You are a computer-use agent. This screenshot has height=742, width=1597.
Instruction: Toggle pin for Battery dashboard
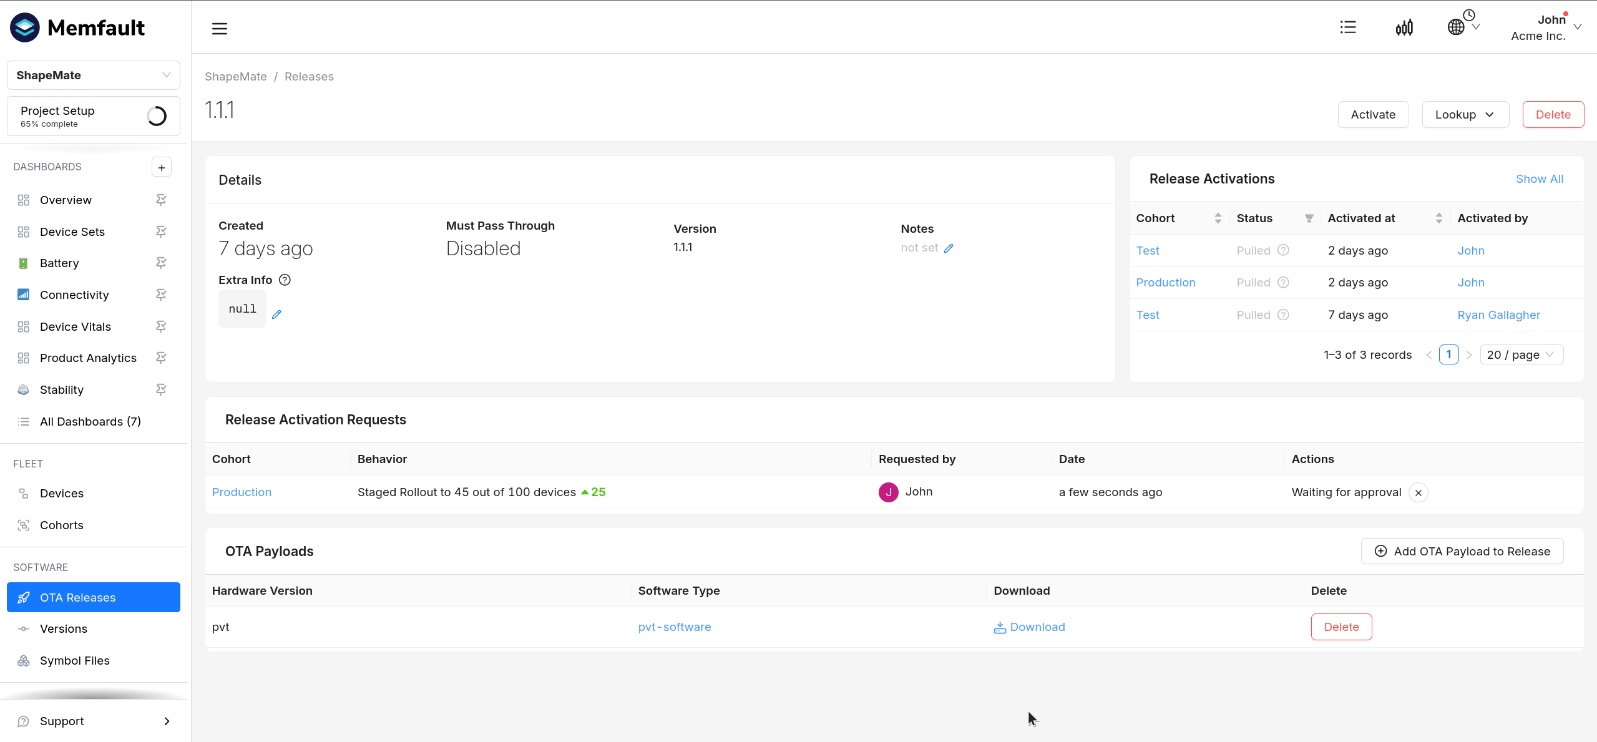coord(161,263)
